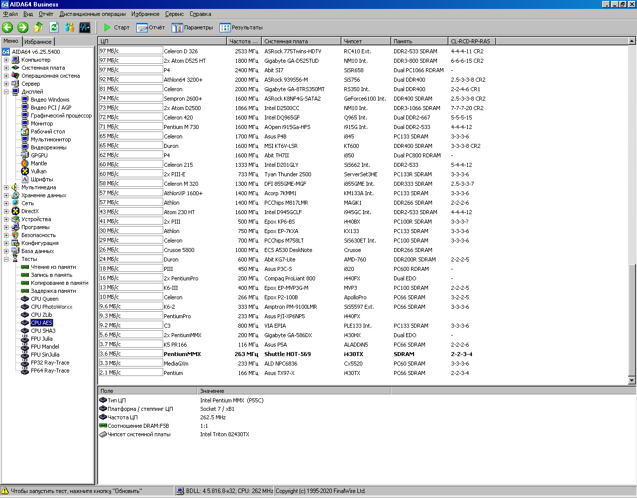Click the Параметры toolbar button
This screenshot has height=498, width=637.
point(192,27)
